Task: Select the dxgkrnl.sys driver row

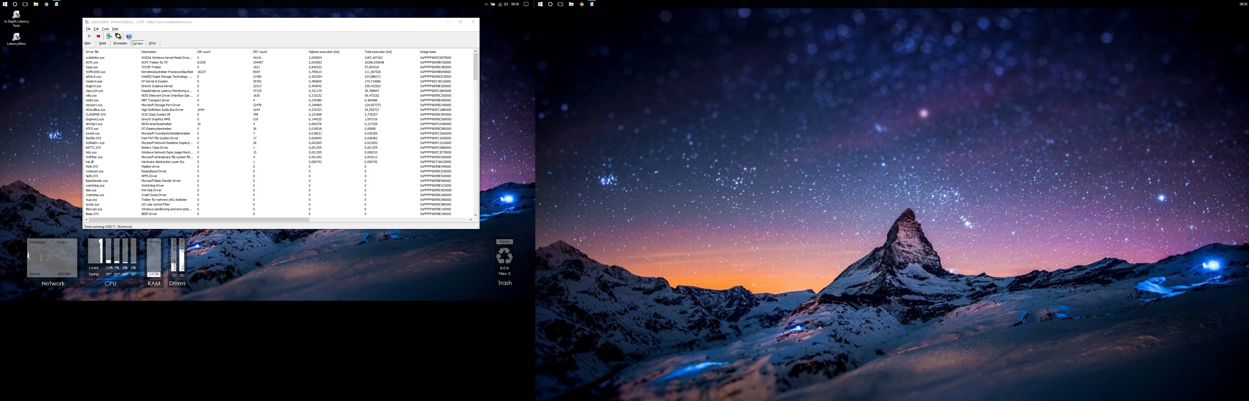Action: pyautogui.click(x=278, y=86)
